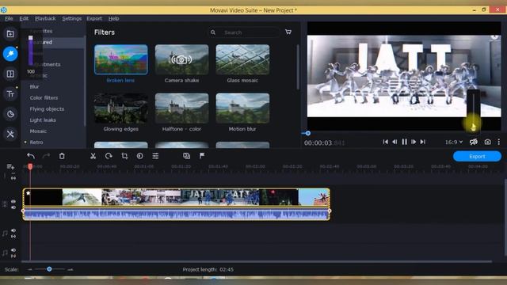The width and height of the screenshot is (507, 285).
Task: Toggle link on first audio track
Action: tap(13, 237)
